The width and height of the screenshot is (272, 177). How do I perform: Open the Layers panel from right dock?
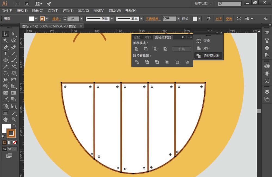(267, 92)
